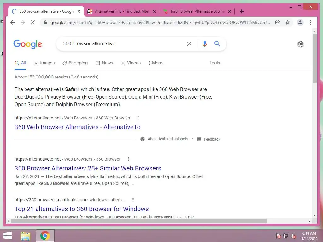Open Action Center flag tray icon

tap(278, 236)
